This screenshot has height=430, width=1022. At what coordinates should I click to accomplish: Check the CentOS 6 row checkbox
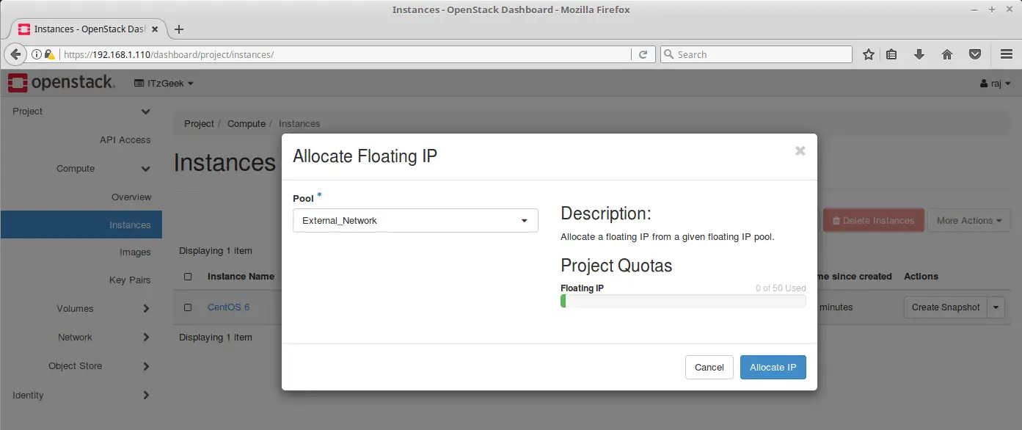click(188, 307)
